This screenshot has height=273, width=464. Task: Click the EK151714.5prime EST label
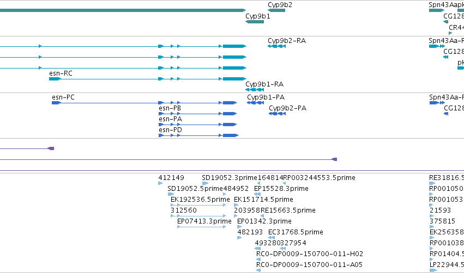(x=263, y=200)
